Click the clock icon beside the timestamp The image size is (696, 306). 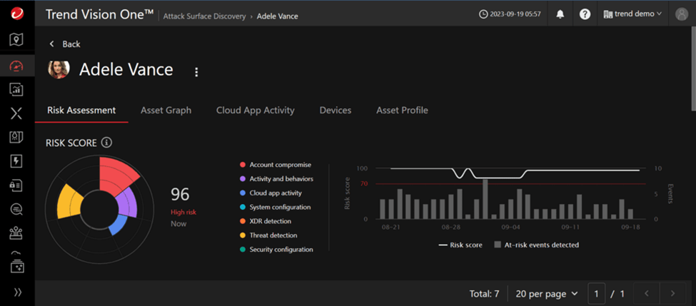pos(483,14)
